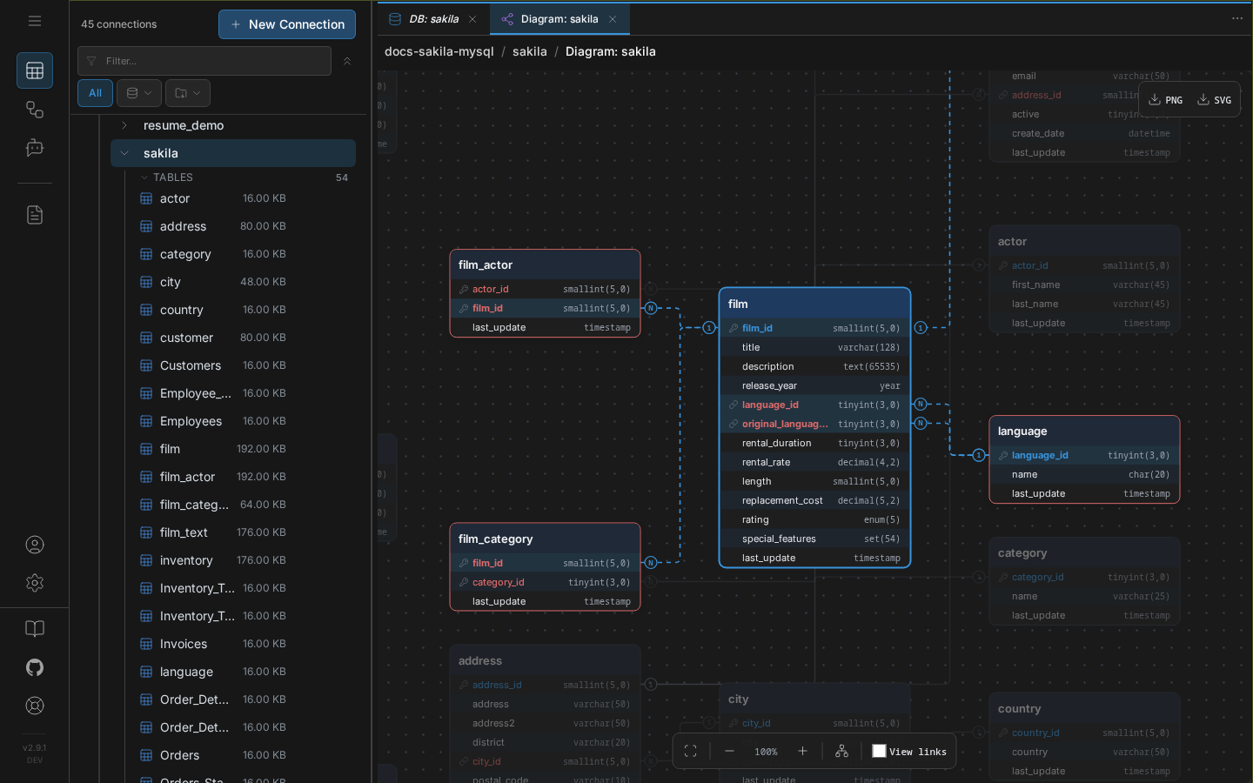Click the 100% zoom level value

[766, 752]
